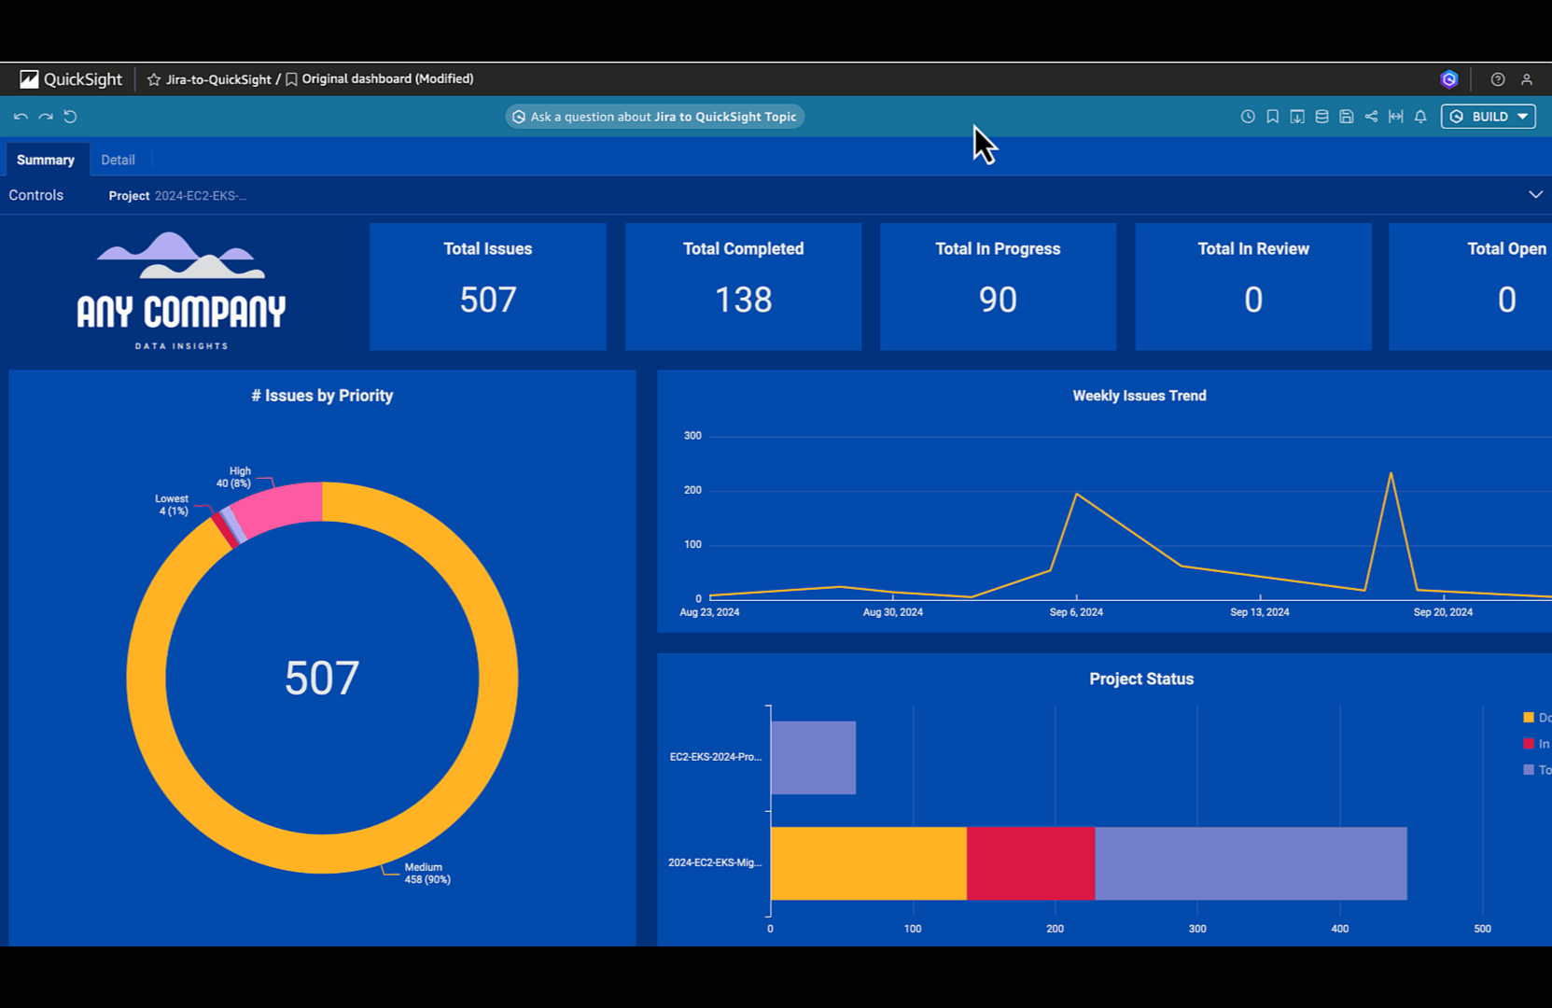
Task: Open the datasets database icon
Action: pyautogui.click(x=1321, y=117)
